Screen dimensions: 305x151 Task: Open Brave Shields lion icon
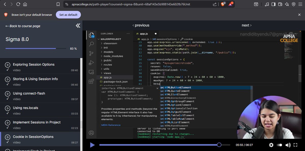(223, 4)
